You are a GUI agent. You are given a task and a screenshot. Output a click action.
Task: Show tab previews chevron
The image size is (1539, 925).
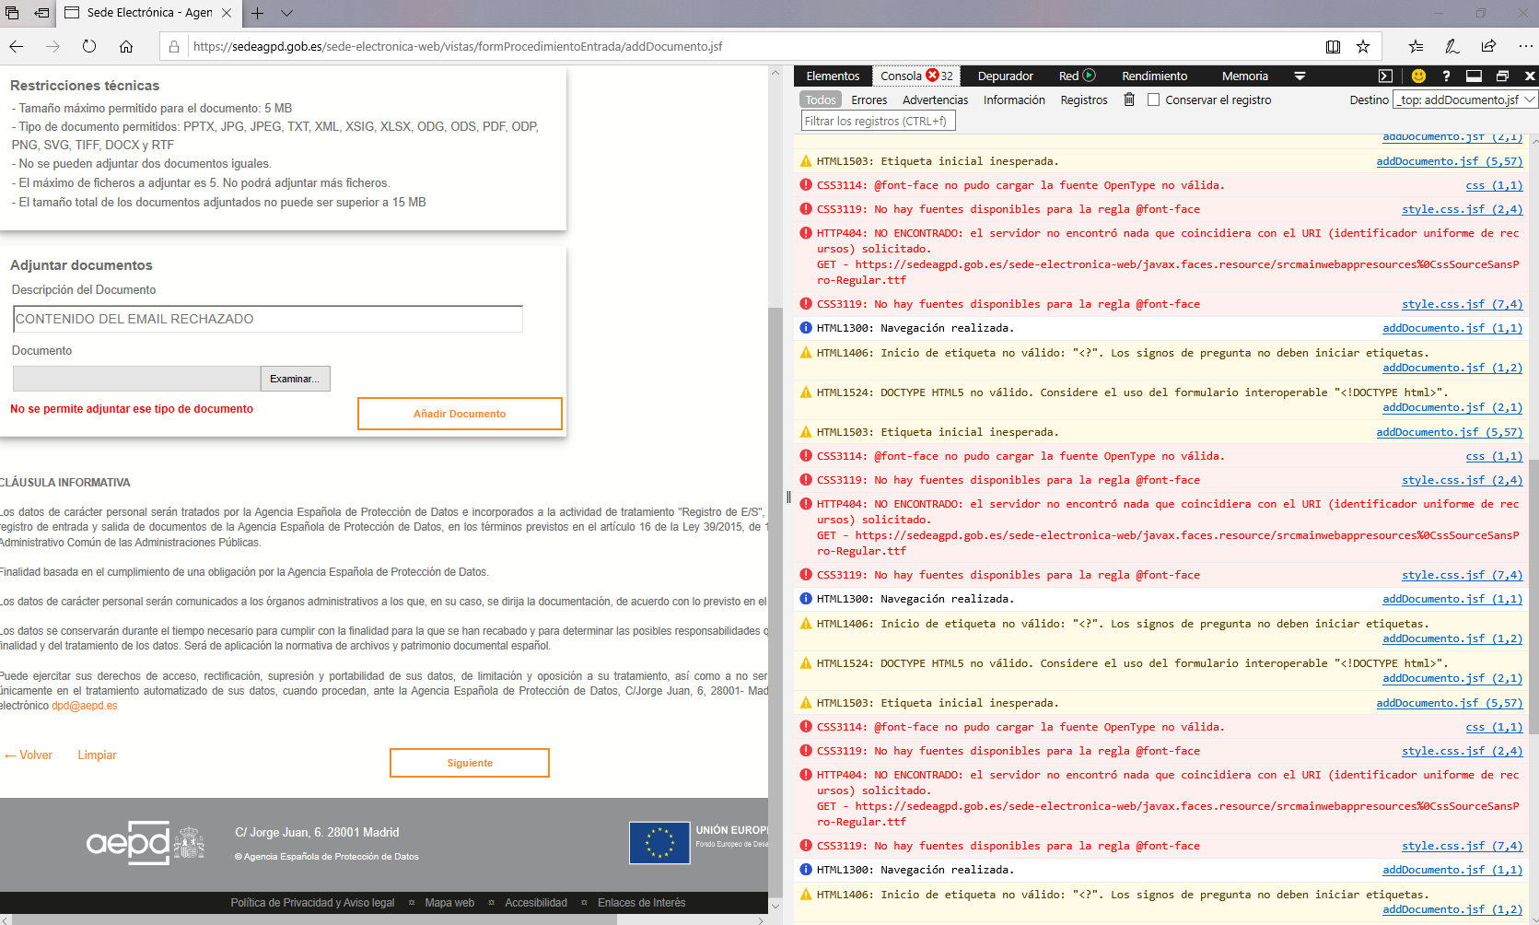(286, 13)
